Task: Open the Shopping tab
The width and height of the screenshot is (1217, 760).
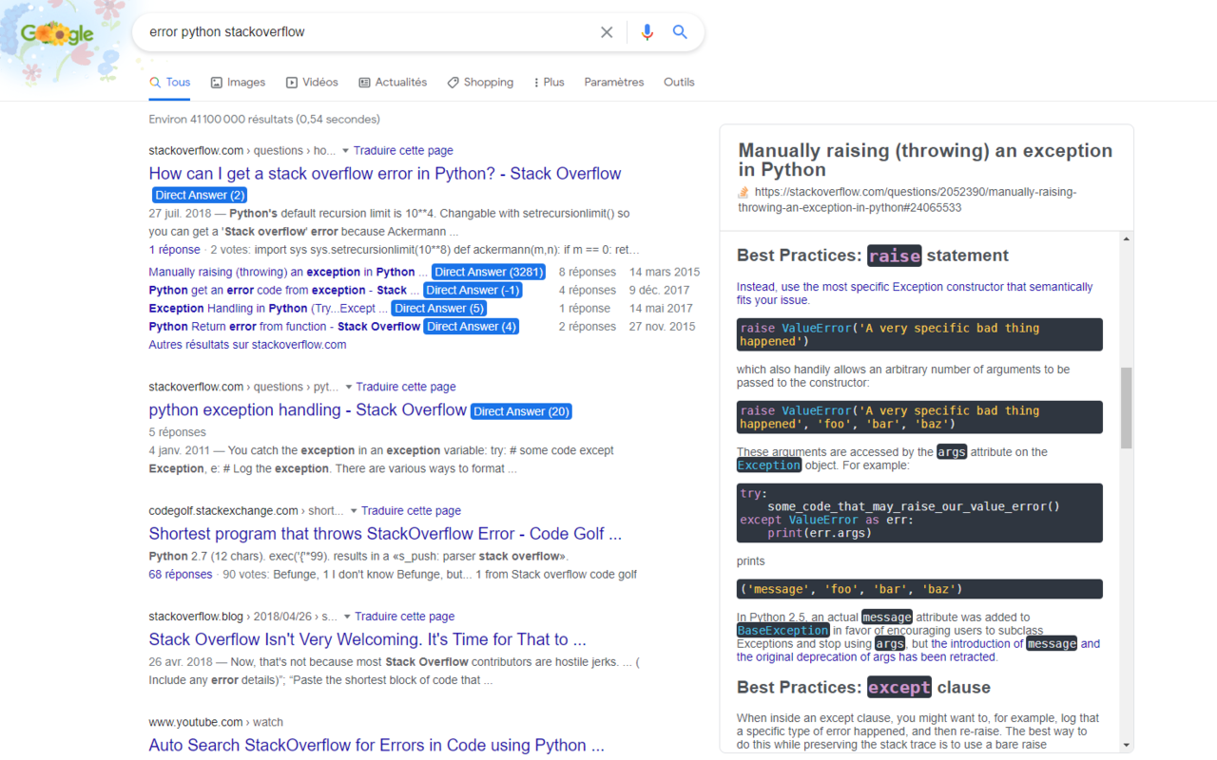Action: pyautogui.click(x=480, y=83)
